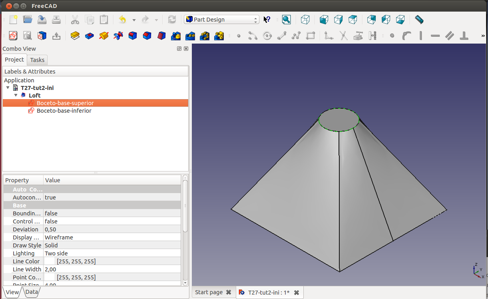The image size is (488, 299).
Task: Collapse the Loft tree node
Action: coord(16,96)
